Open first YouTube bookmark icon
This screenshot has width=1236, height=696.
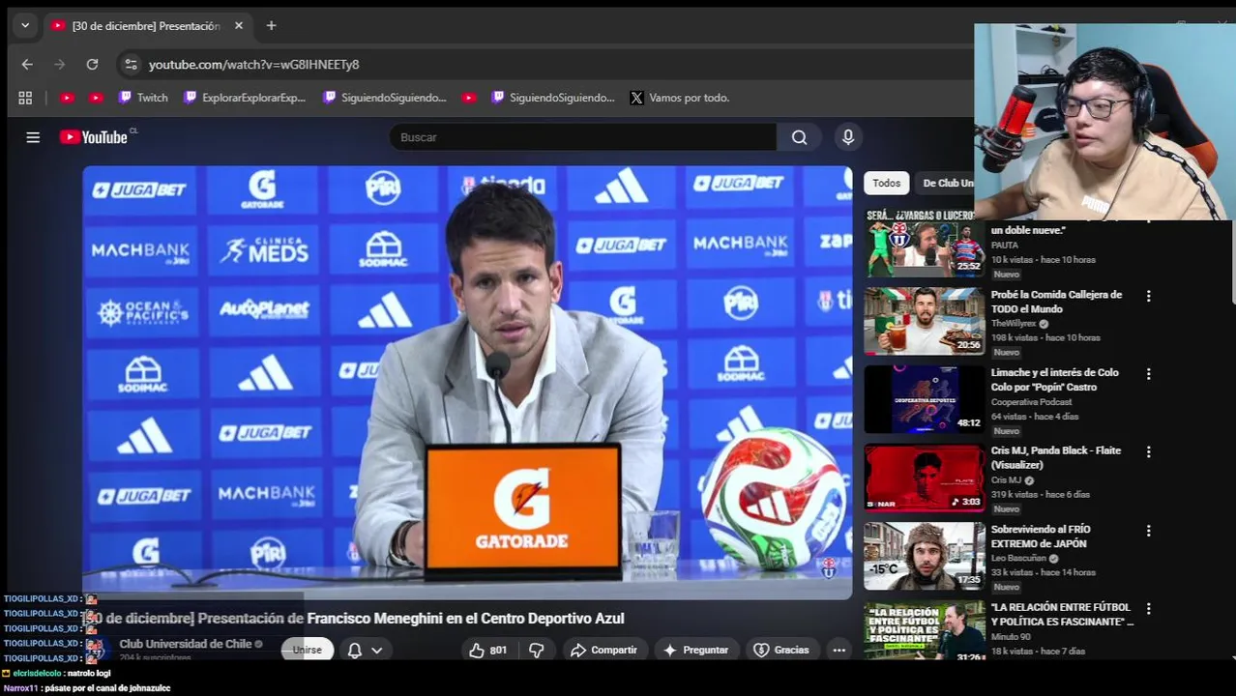[x=67, y=98]
